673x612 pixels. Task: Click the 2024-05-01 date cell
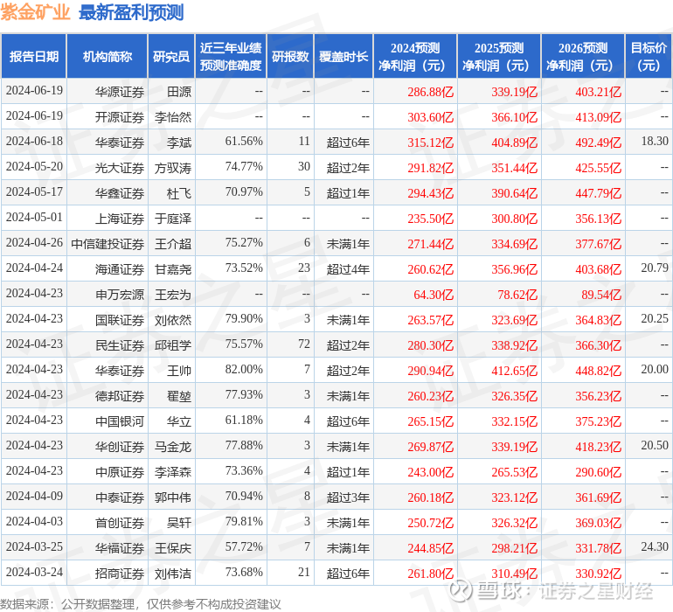[34, 217]
